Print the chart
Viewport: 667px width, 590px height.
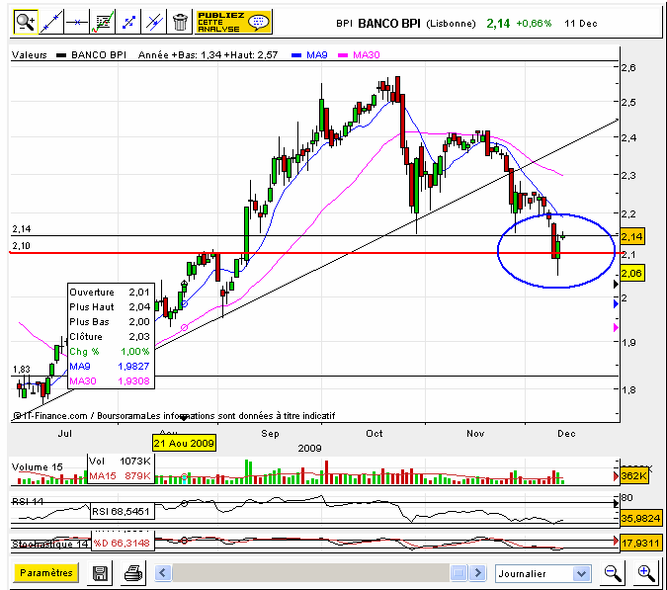click(133, 573)
